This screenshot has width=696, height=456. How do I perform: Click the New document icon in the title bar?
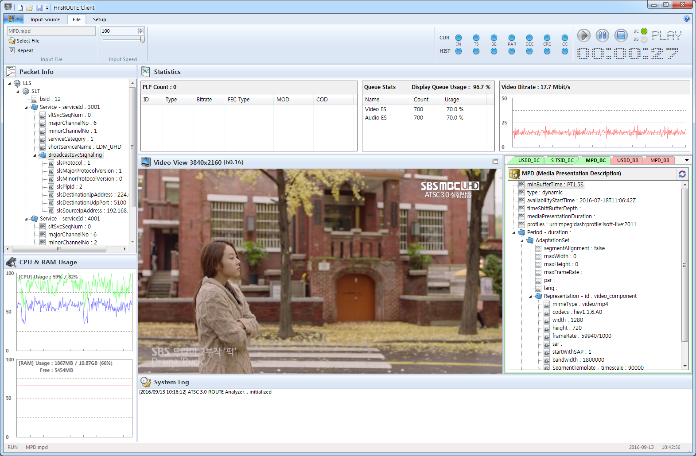coord(20,8)
